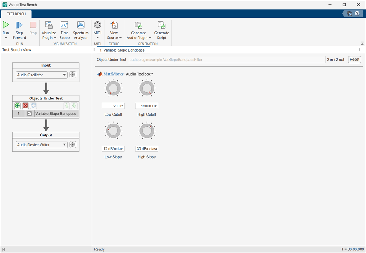Click the disabled Stop icon
The height and width of the screenshot is (253, 366).
33,25
